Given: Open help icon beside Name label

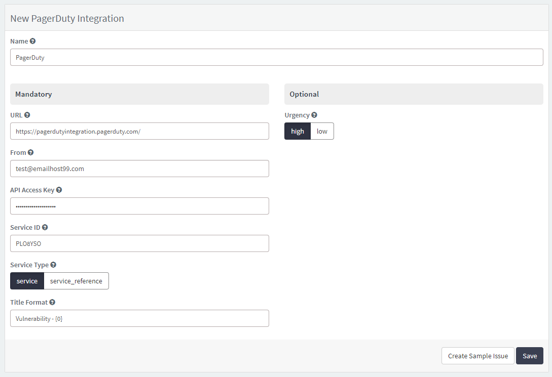Looking at the screenshot, I should (x=32, y=41).
